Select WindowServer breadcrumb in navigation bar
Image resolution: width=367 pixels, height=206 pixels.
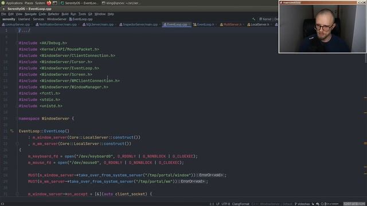[x=56, y=19]
